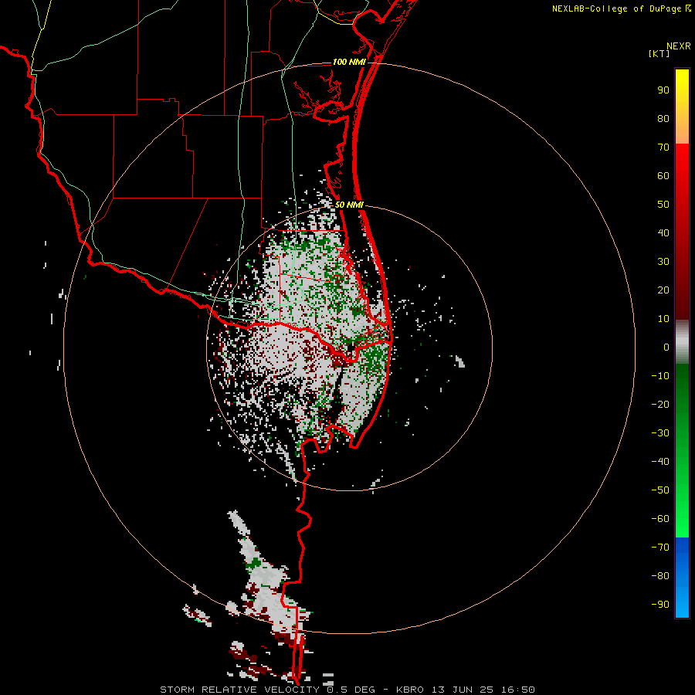695x695 pixels.
Task: Click the 20 value on the velocity scale
Action: point(663,290)
